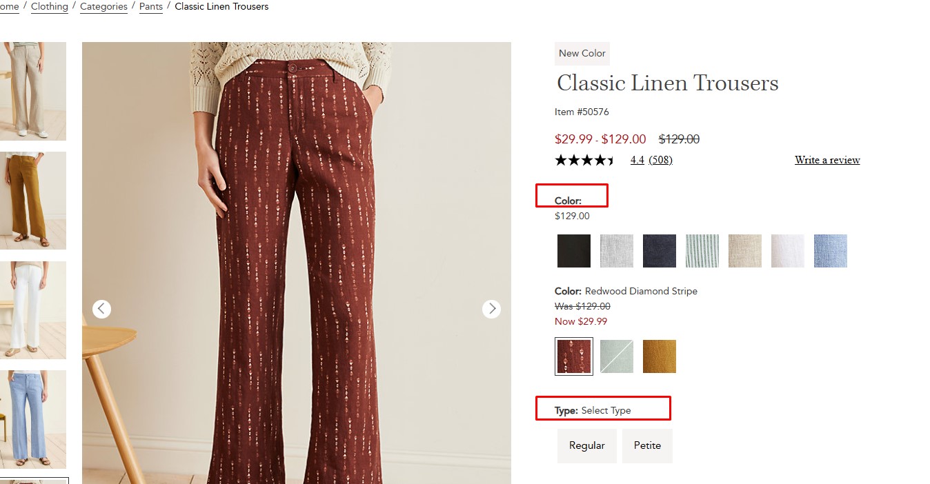Select the navy color swatch
Image resolution: width=930 pixels, height=484 pixels.
click(x=660, y=251)
